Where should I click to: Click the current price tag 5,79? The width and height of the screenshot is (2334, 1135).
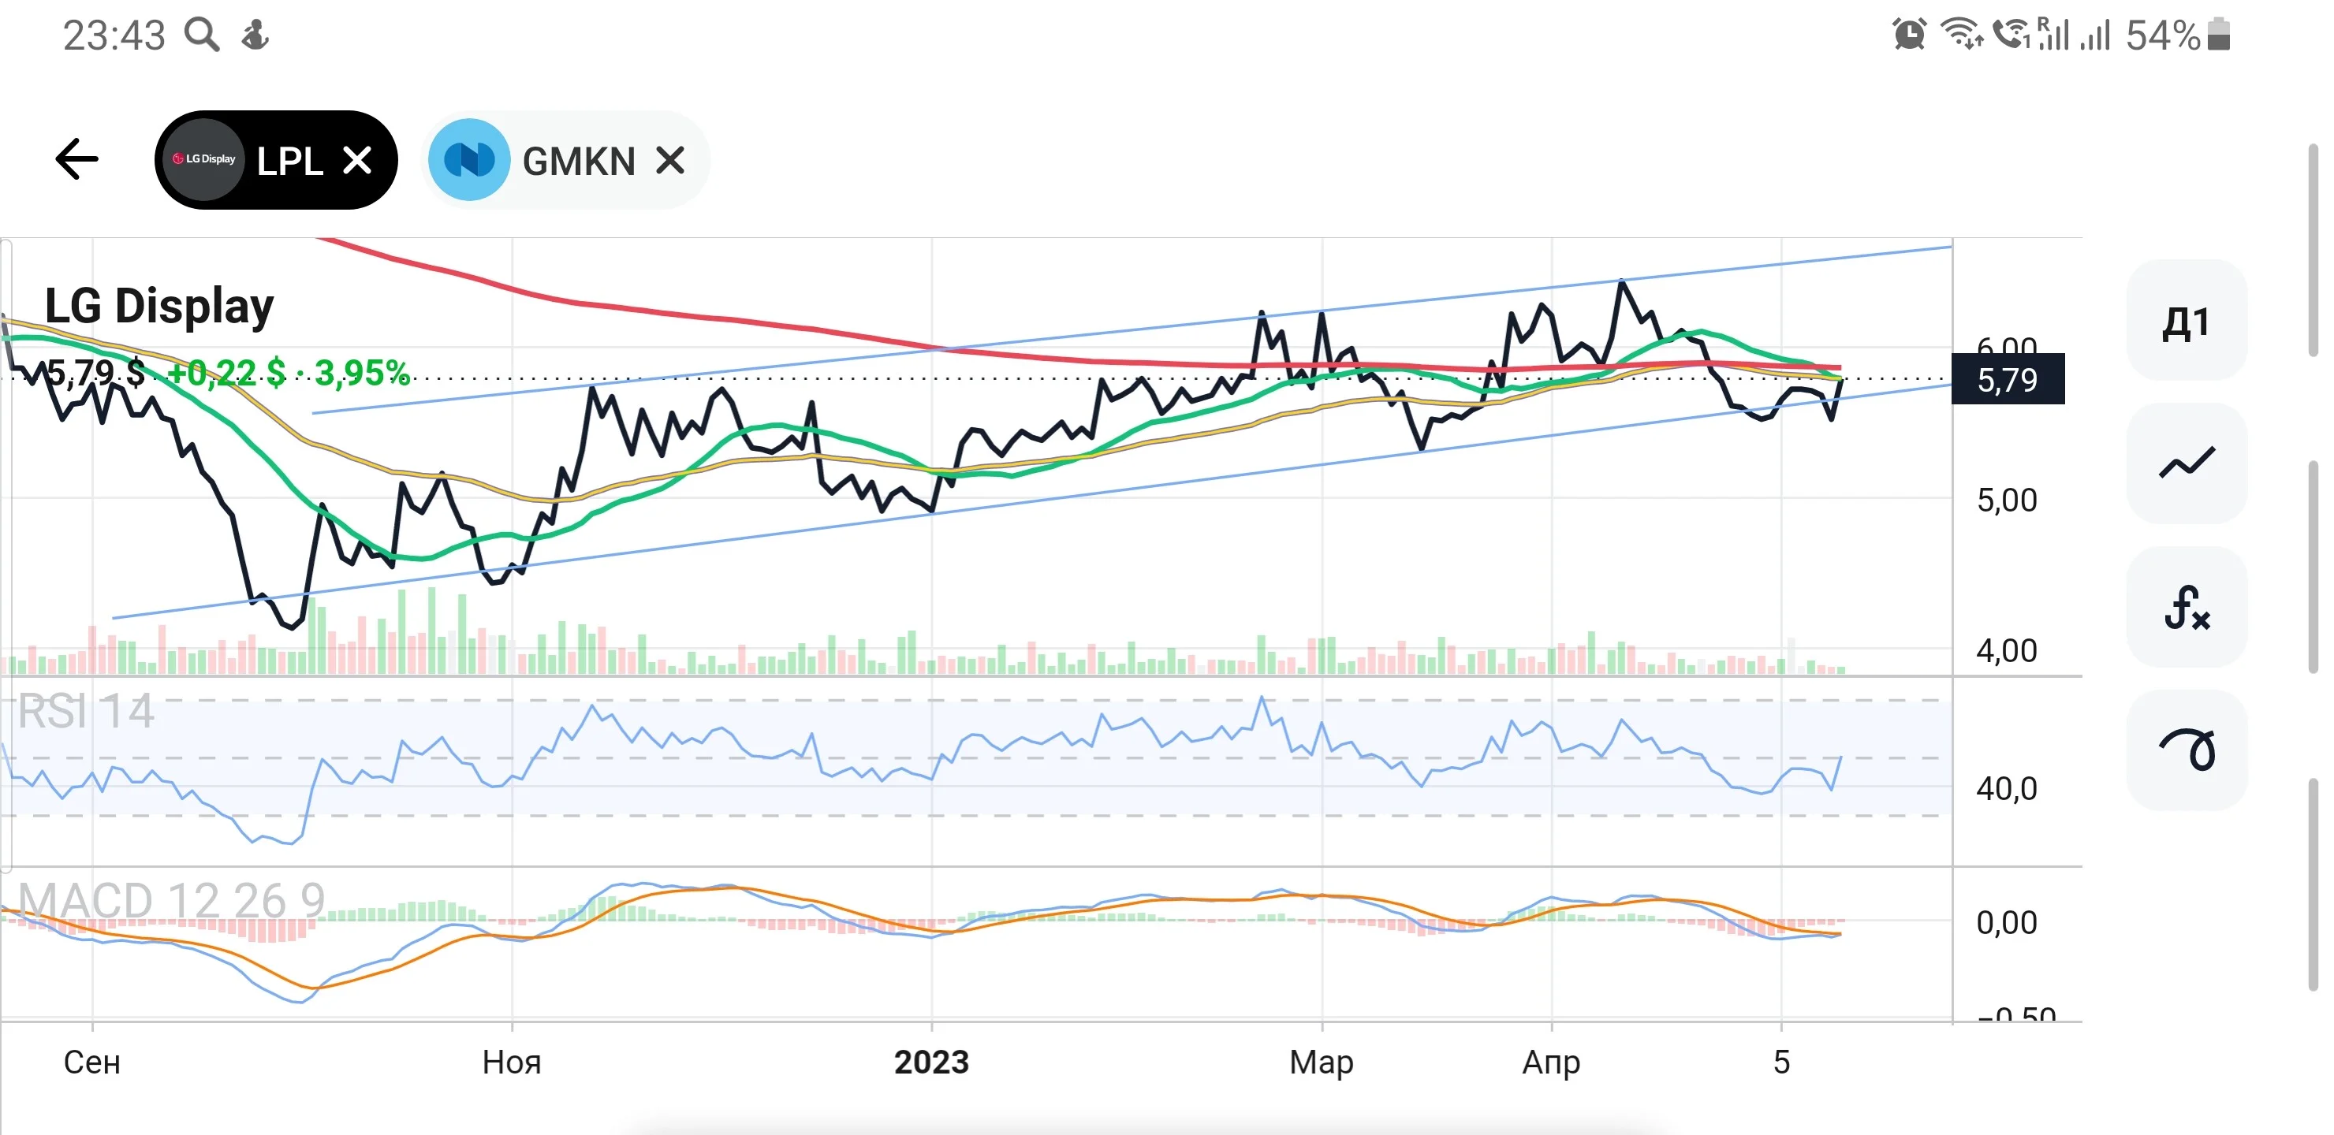pyautogui.click(x=2007, y=380)
